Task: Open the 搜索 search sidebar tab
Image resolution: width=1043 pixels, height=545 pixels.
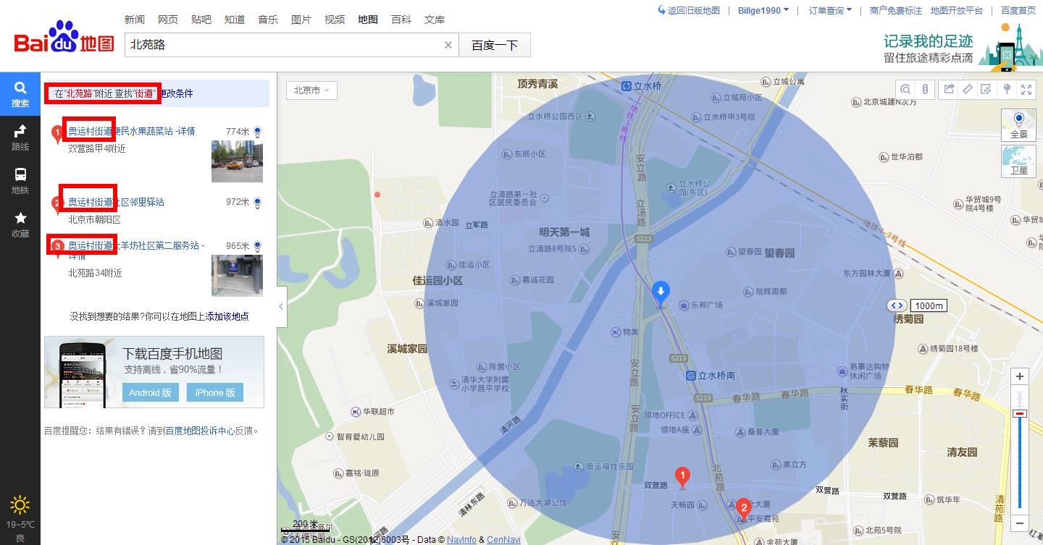Action: click(20, 94)
